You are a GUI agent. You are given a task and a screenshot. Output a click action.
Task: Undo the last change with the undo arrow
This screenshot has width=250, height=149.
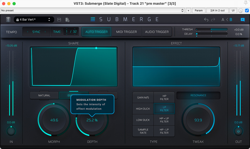coord(206,19)
